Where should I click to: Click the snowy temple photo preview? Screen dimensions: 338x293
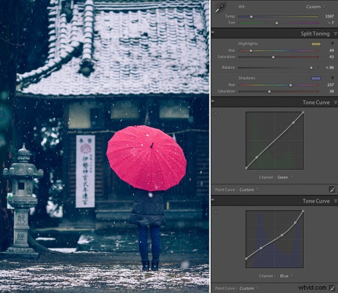click(x=105, y=146)
